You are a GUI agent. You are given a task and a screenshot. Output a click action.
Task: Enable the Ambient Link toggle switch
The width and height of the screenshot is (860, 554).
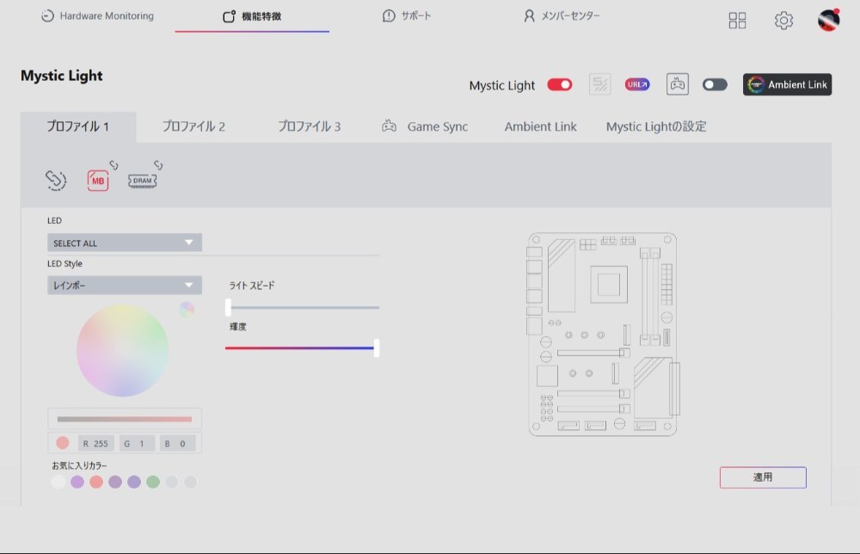(x=715, y=84)
